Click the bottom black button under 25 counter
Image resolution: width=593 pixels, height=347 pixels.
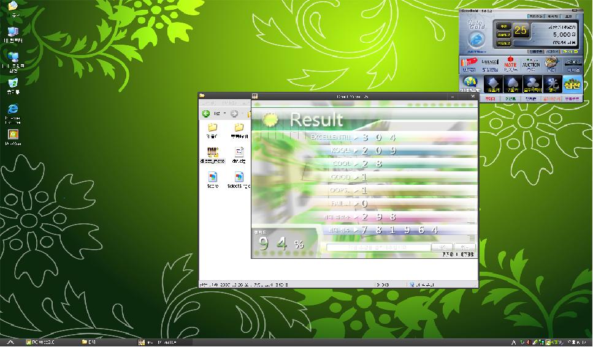[x=503, y=43]
